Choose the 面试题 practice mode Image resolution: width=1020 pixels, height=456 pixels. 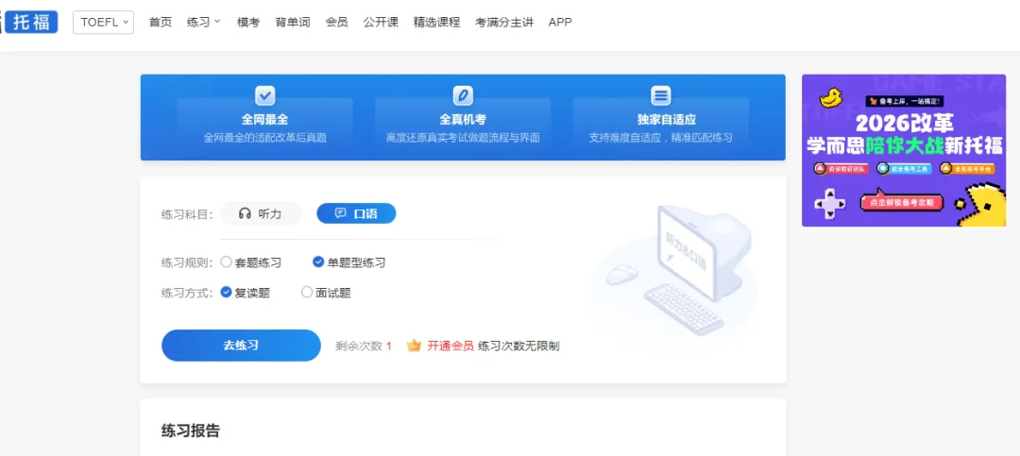326,293
